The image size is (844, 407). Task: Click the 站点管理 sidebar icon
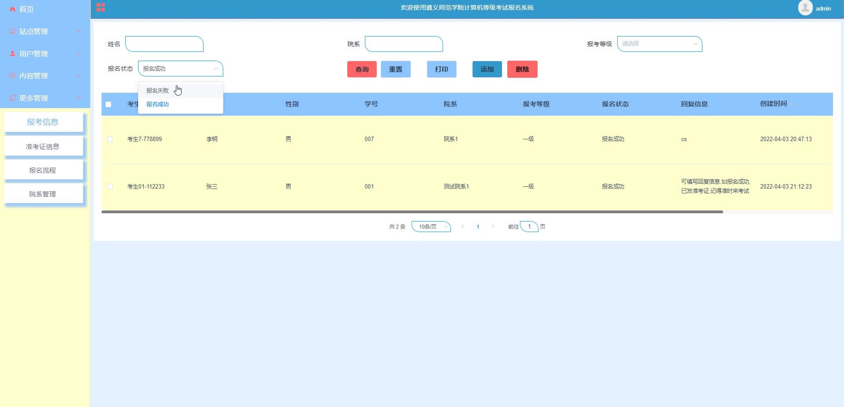tap(12, 31)
